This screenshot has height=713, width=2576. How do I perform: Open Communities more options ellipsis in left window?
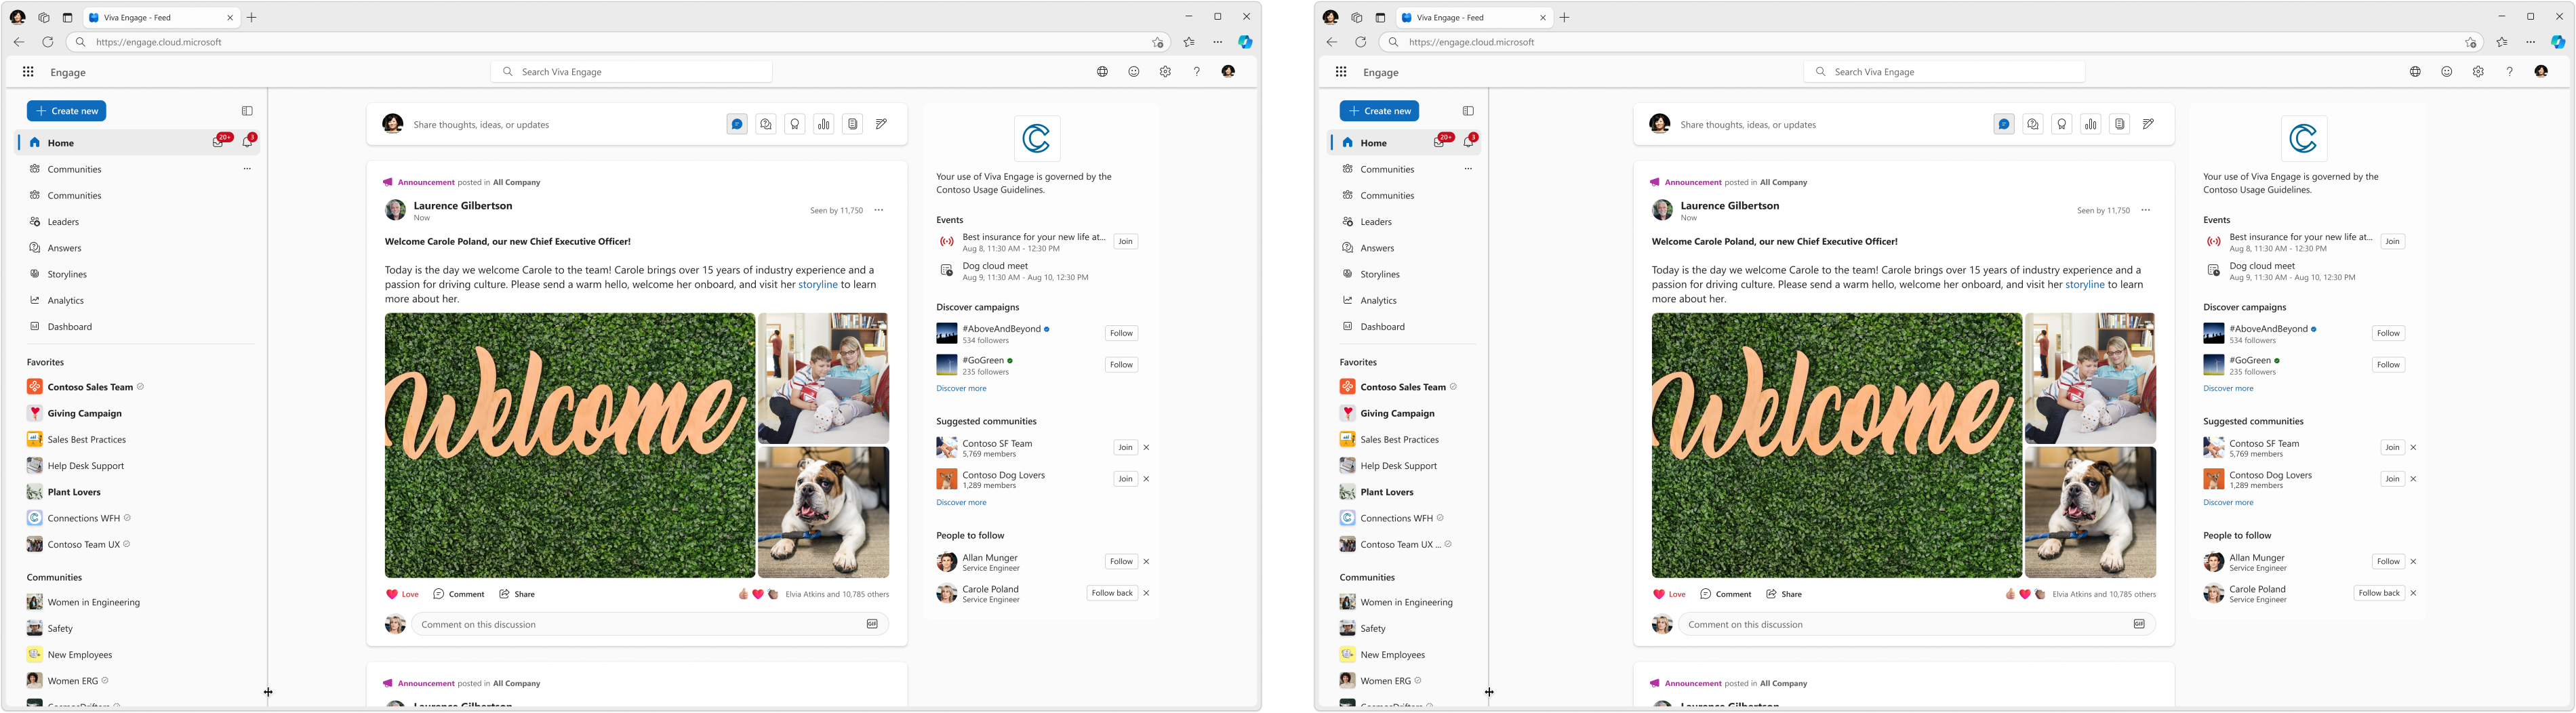coord(247,169)
